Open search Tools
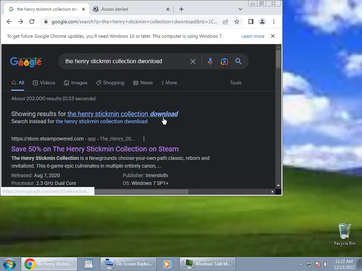This screenshot has height=271, width=362. point(235,83)
